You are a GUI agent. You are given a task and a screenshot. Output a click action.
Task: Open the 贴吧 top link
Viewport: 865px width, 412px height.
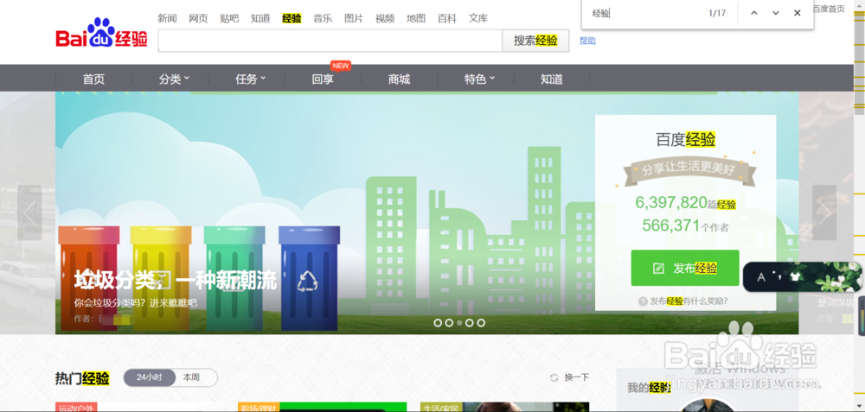[x=229, y=18]
